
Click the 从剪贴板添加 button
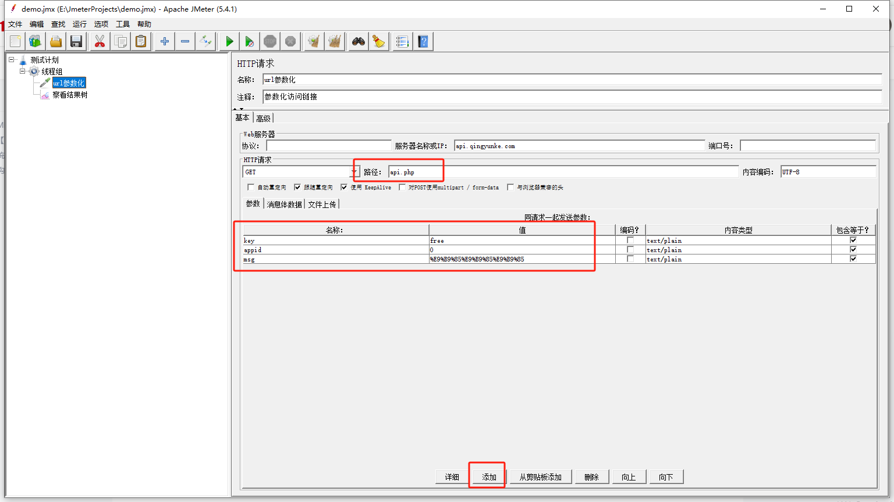(541, 477)
